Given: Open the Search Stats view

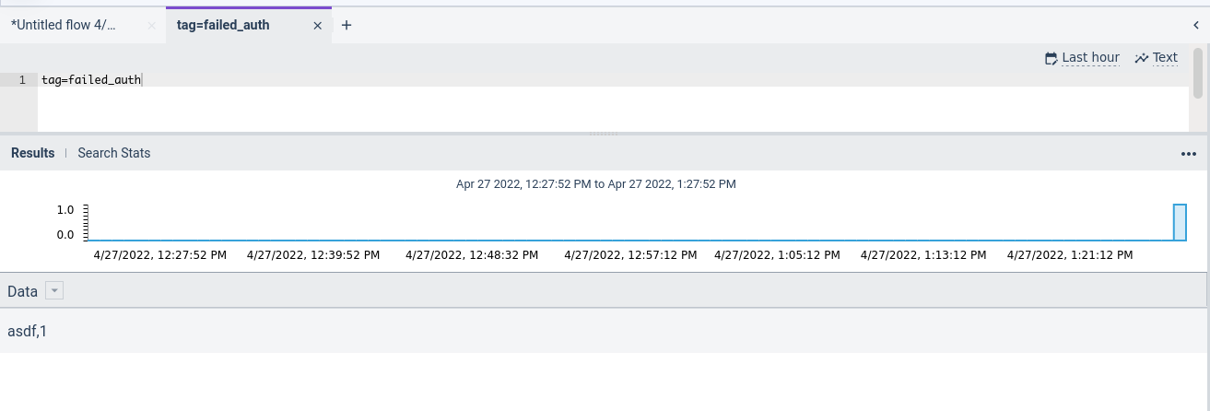Looking at the screenshot, I should click(114, 153).
